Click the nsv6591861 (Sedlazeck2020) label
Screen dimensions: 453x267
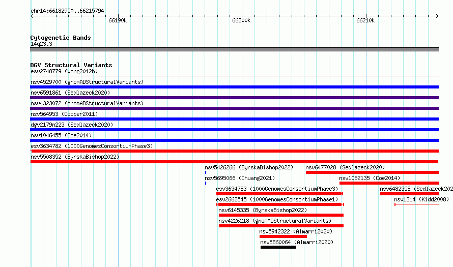[70, 93]
